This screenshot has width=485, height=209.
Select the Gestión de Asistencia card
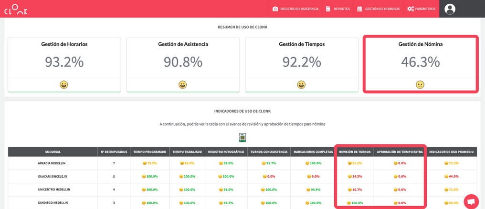point(183,64)
